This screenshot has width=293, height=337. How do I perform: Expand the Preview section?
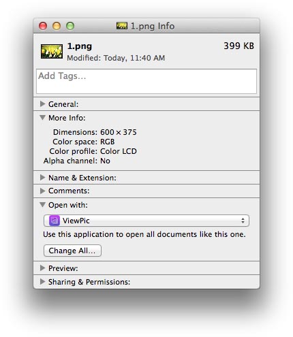[x=42, y=268]
